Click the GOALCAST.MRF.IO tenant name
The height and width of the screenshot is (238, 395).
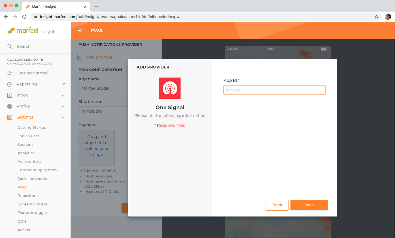[23, 60]
